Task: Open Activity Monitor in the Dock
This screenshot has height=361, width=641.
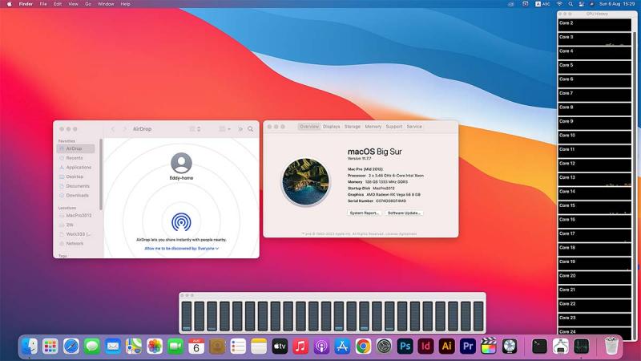Action: 582,347
